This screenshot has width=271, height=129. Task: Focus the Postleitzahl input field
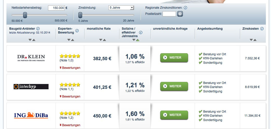click(169, 14)
